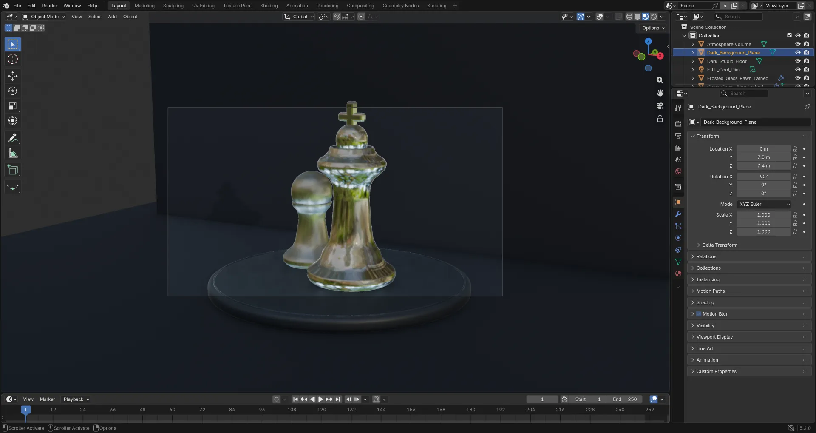The image size is (816, 433).
Task: Pick the Rotate tool
Action: 13,91
